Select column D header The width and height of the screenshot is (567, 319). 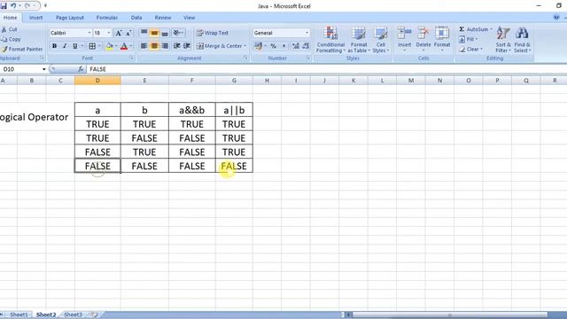pyautogui.click(x=97, y=81)
